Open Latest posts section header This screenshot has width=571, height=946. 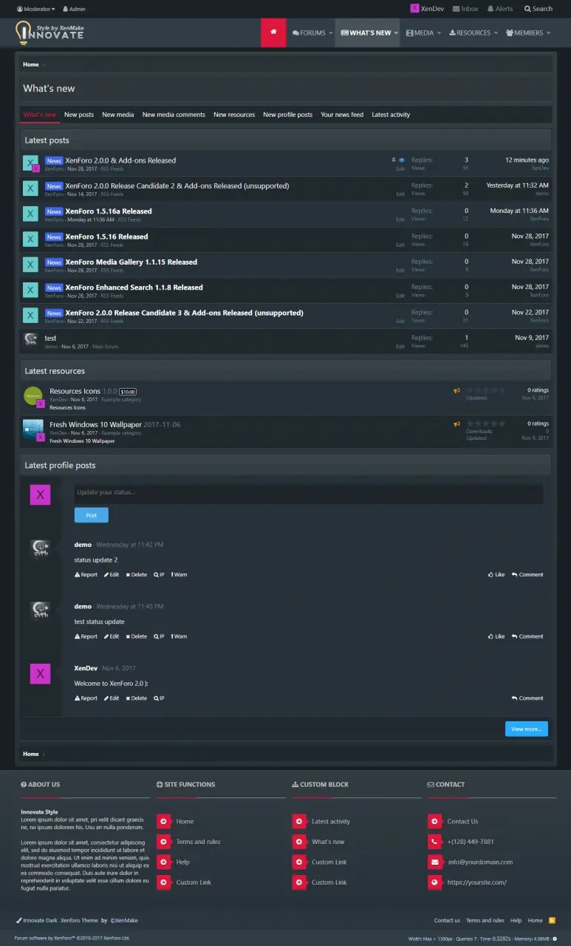[x=47, y=140]
